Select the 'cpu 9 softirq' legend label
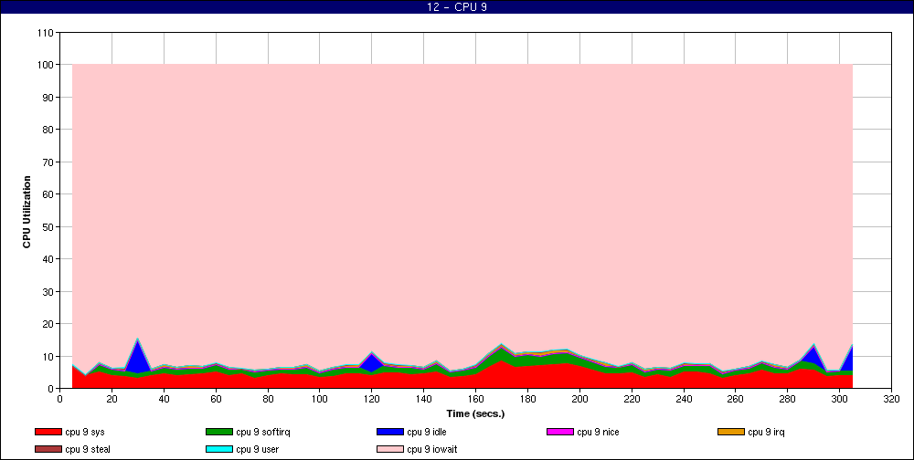This screenshot has width=914, height=460. (263, 432)
